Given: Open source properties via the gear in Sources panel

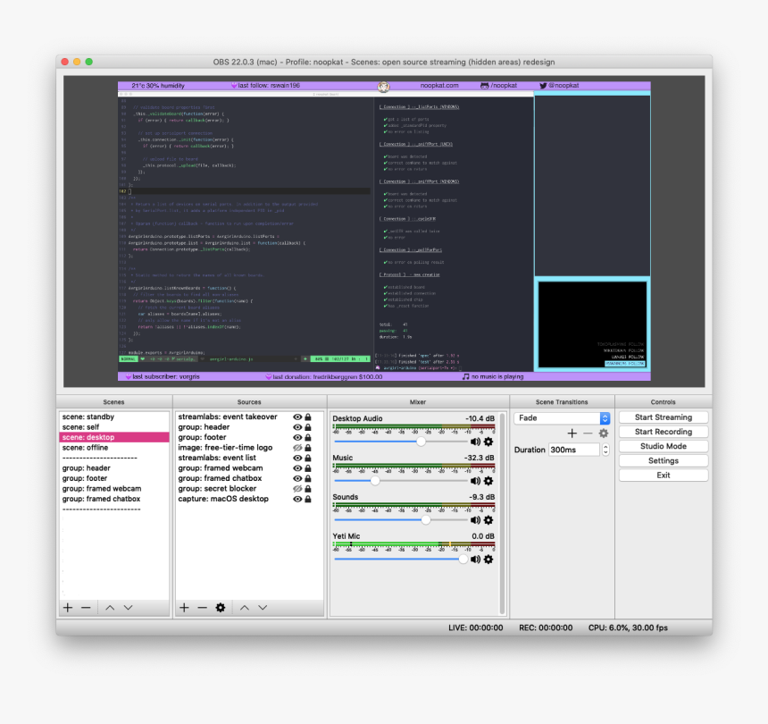Looking at the screenshot, I should point(221,607).
